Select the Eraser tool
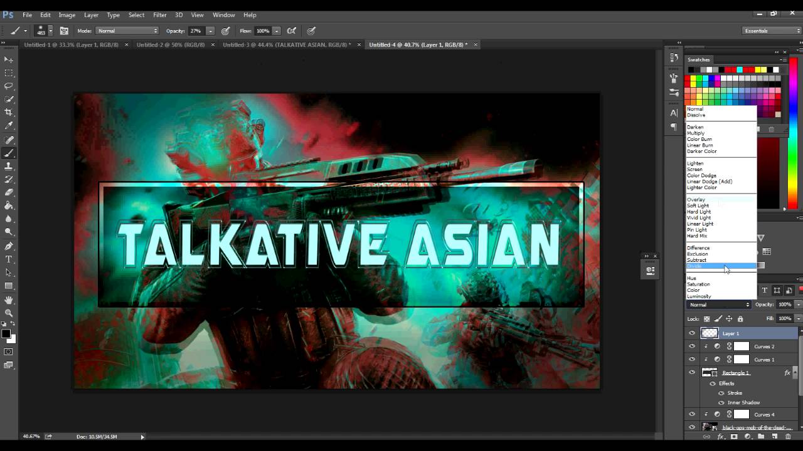 8,193
